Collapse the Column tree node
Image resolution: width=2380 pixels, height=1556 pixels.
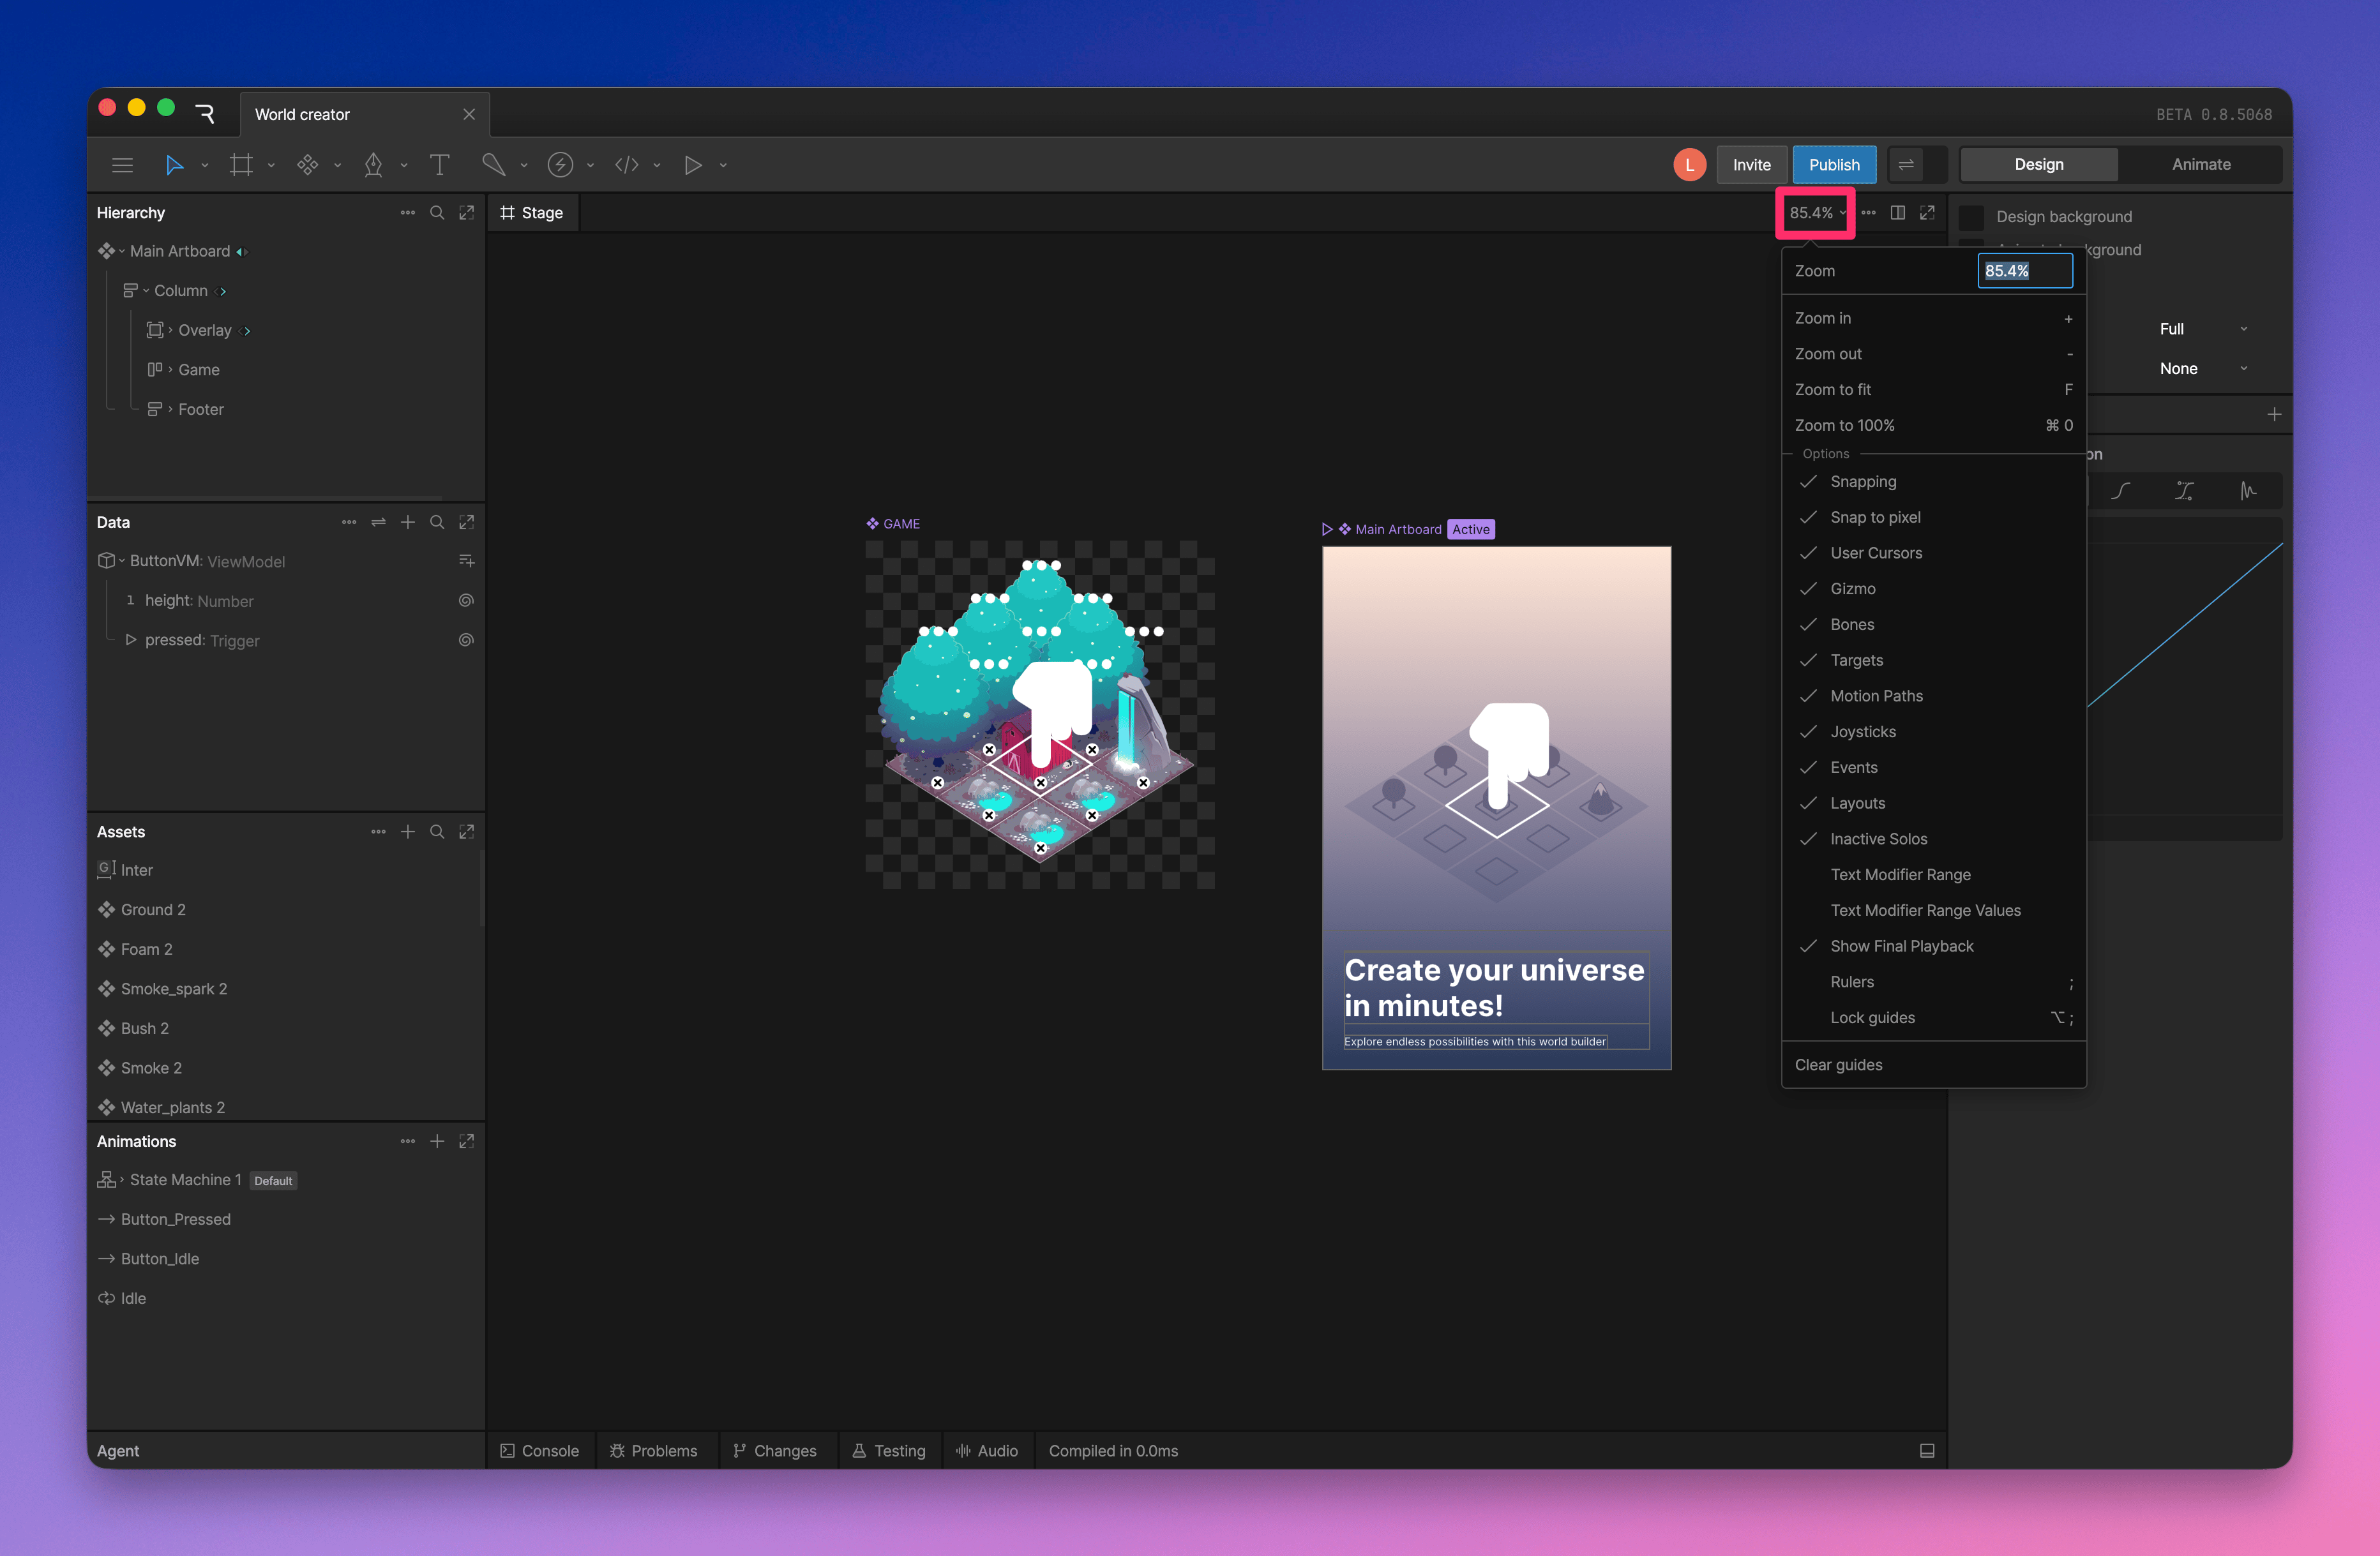tap(146, 291)
